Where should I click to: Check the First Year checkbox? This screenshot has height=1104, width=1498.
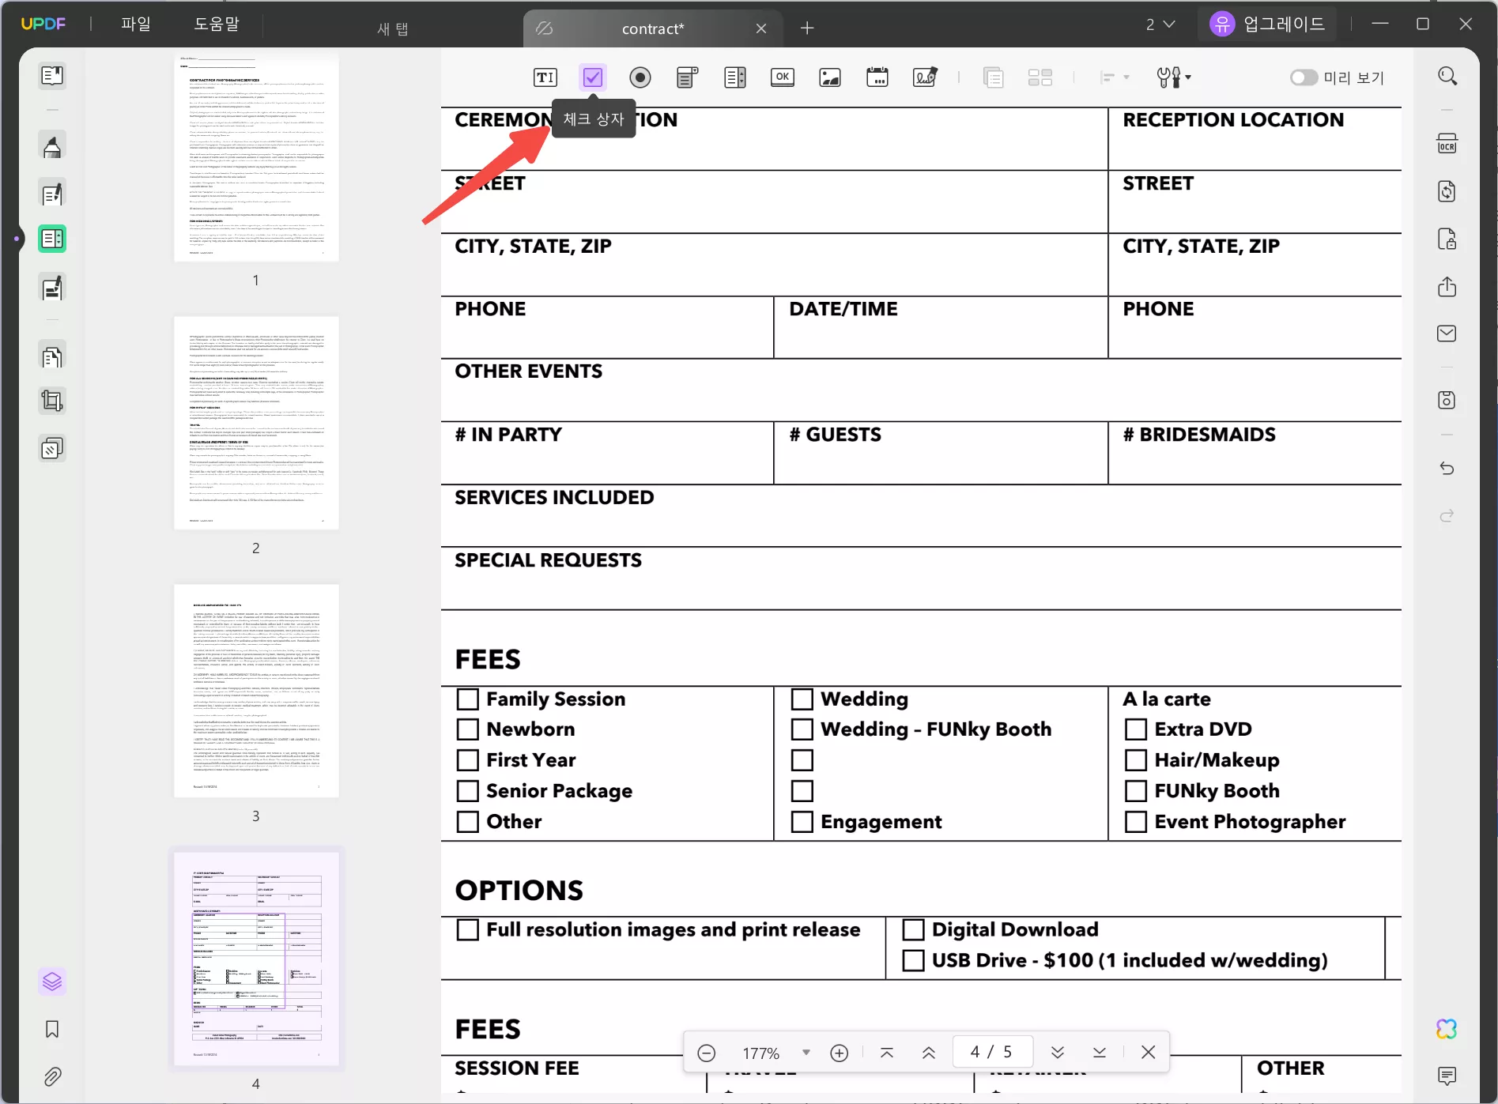pos(468,760)
